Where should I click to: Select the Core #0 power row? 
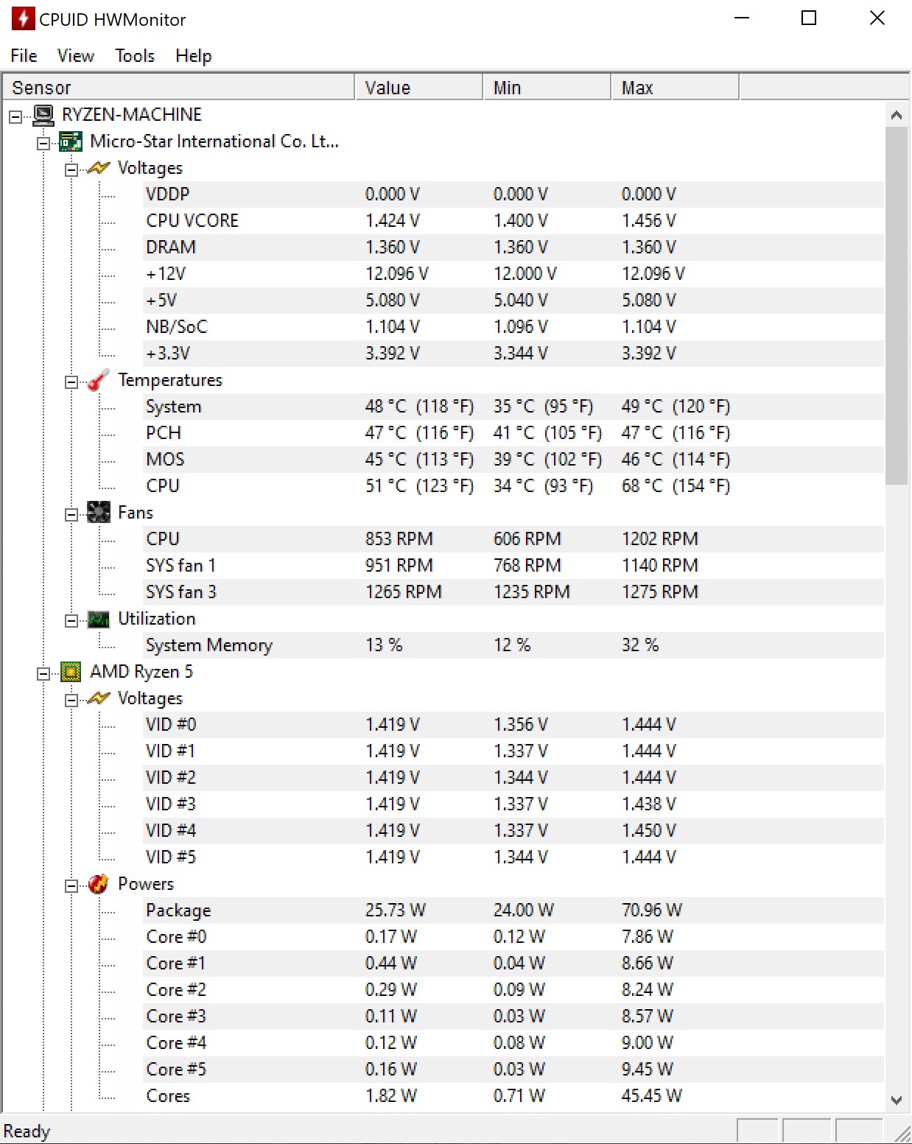point(514,937)
